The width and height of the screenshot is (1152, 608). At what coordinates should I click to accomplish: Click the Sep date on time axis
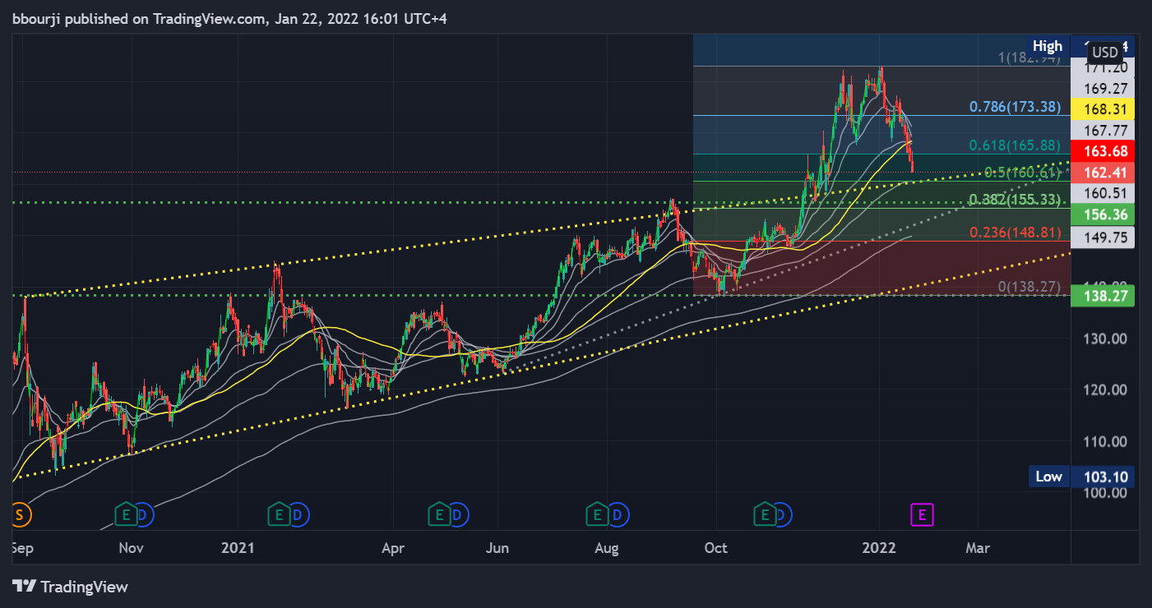point(25,546)
